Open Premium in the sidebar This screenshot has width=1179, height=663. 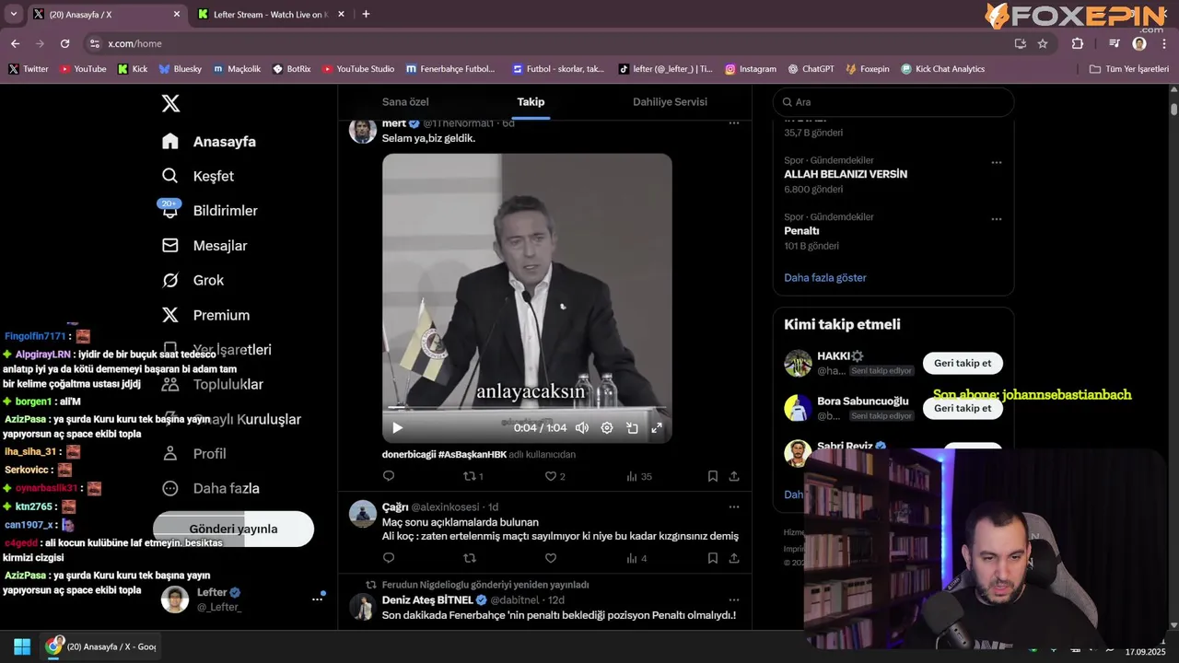[205, 315]
